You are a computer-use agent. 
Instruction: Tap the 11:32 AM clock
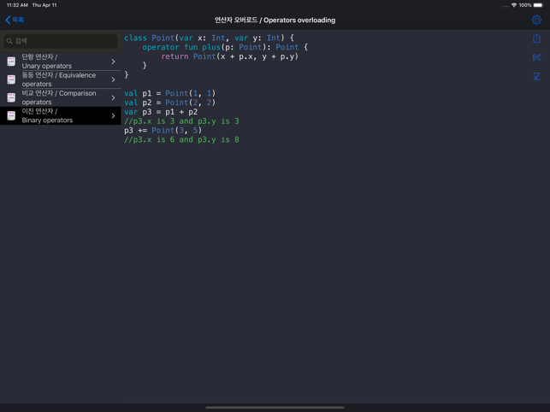click(x=17, y=5)
